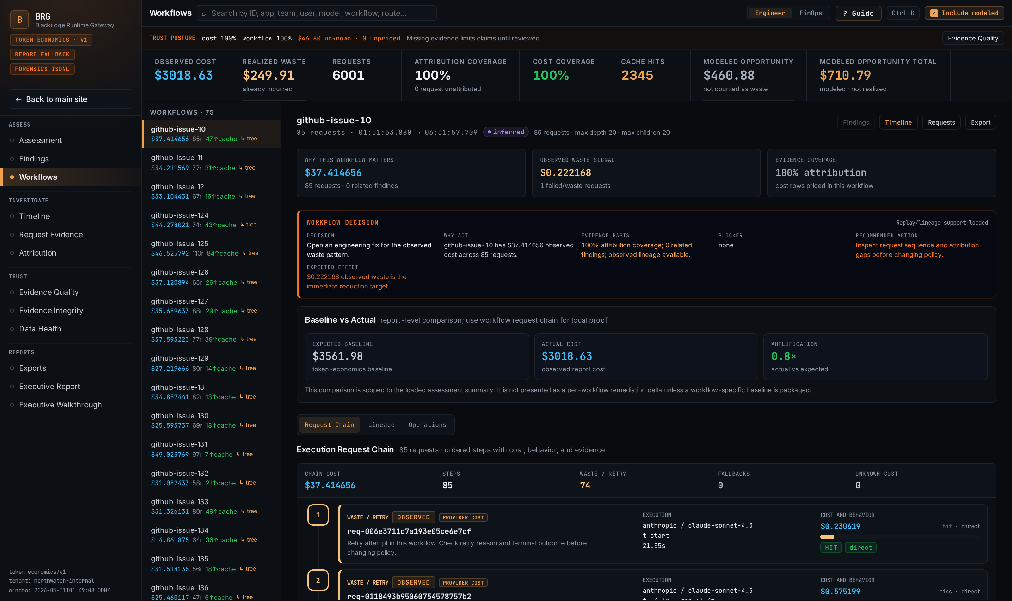The image size is (1012, 601).
Task: Select workflow github-issue-10 in list
Action: point(211,134)
